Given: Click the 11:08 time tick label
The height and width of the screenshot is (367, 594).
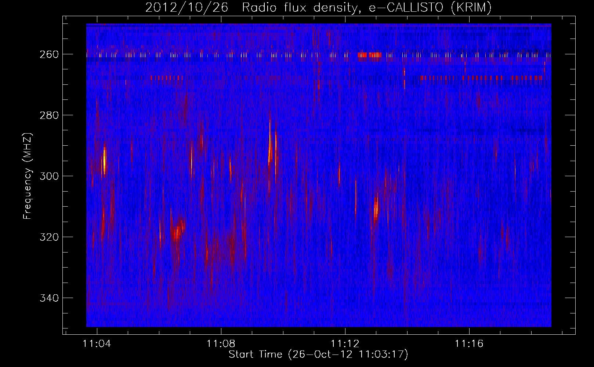Looking at the screenshot, I should [221, 344].
